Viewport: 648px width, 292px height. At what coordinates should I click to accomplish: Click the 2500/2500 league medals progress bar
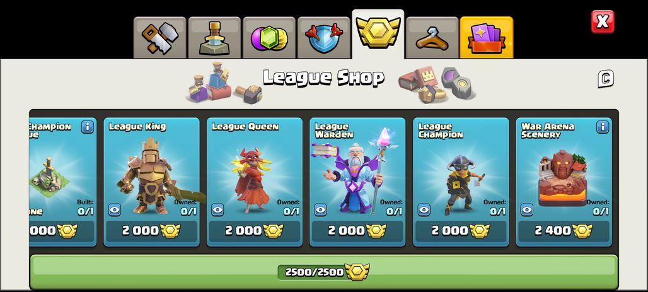click(x=323, y=272)
